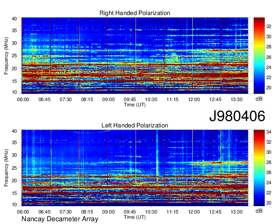The image size is (276, 224).
Task: Click the left-handed polarization spectrogram
Action: coord(135,168)
